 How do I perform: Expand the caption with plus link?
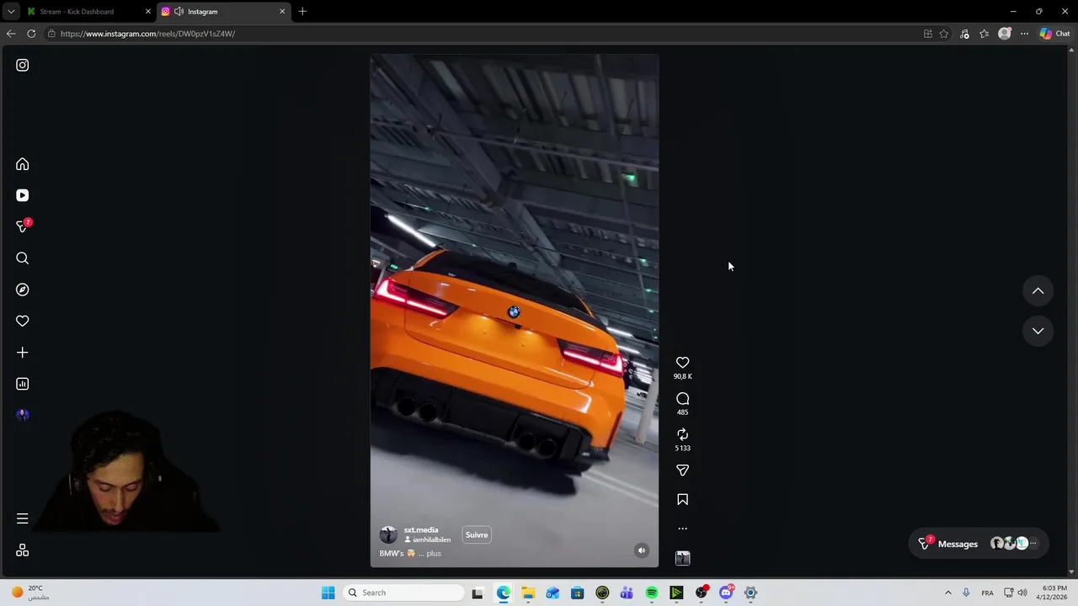[x=434, y=554]
